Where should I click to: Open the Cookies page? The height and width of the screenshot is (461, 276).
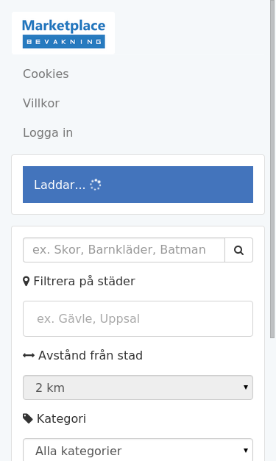46,74
